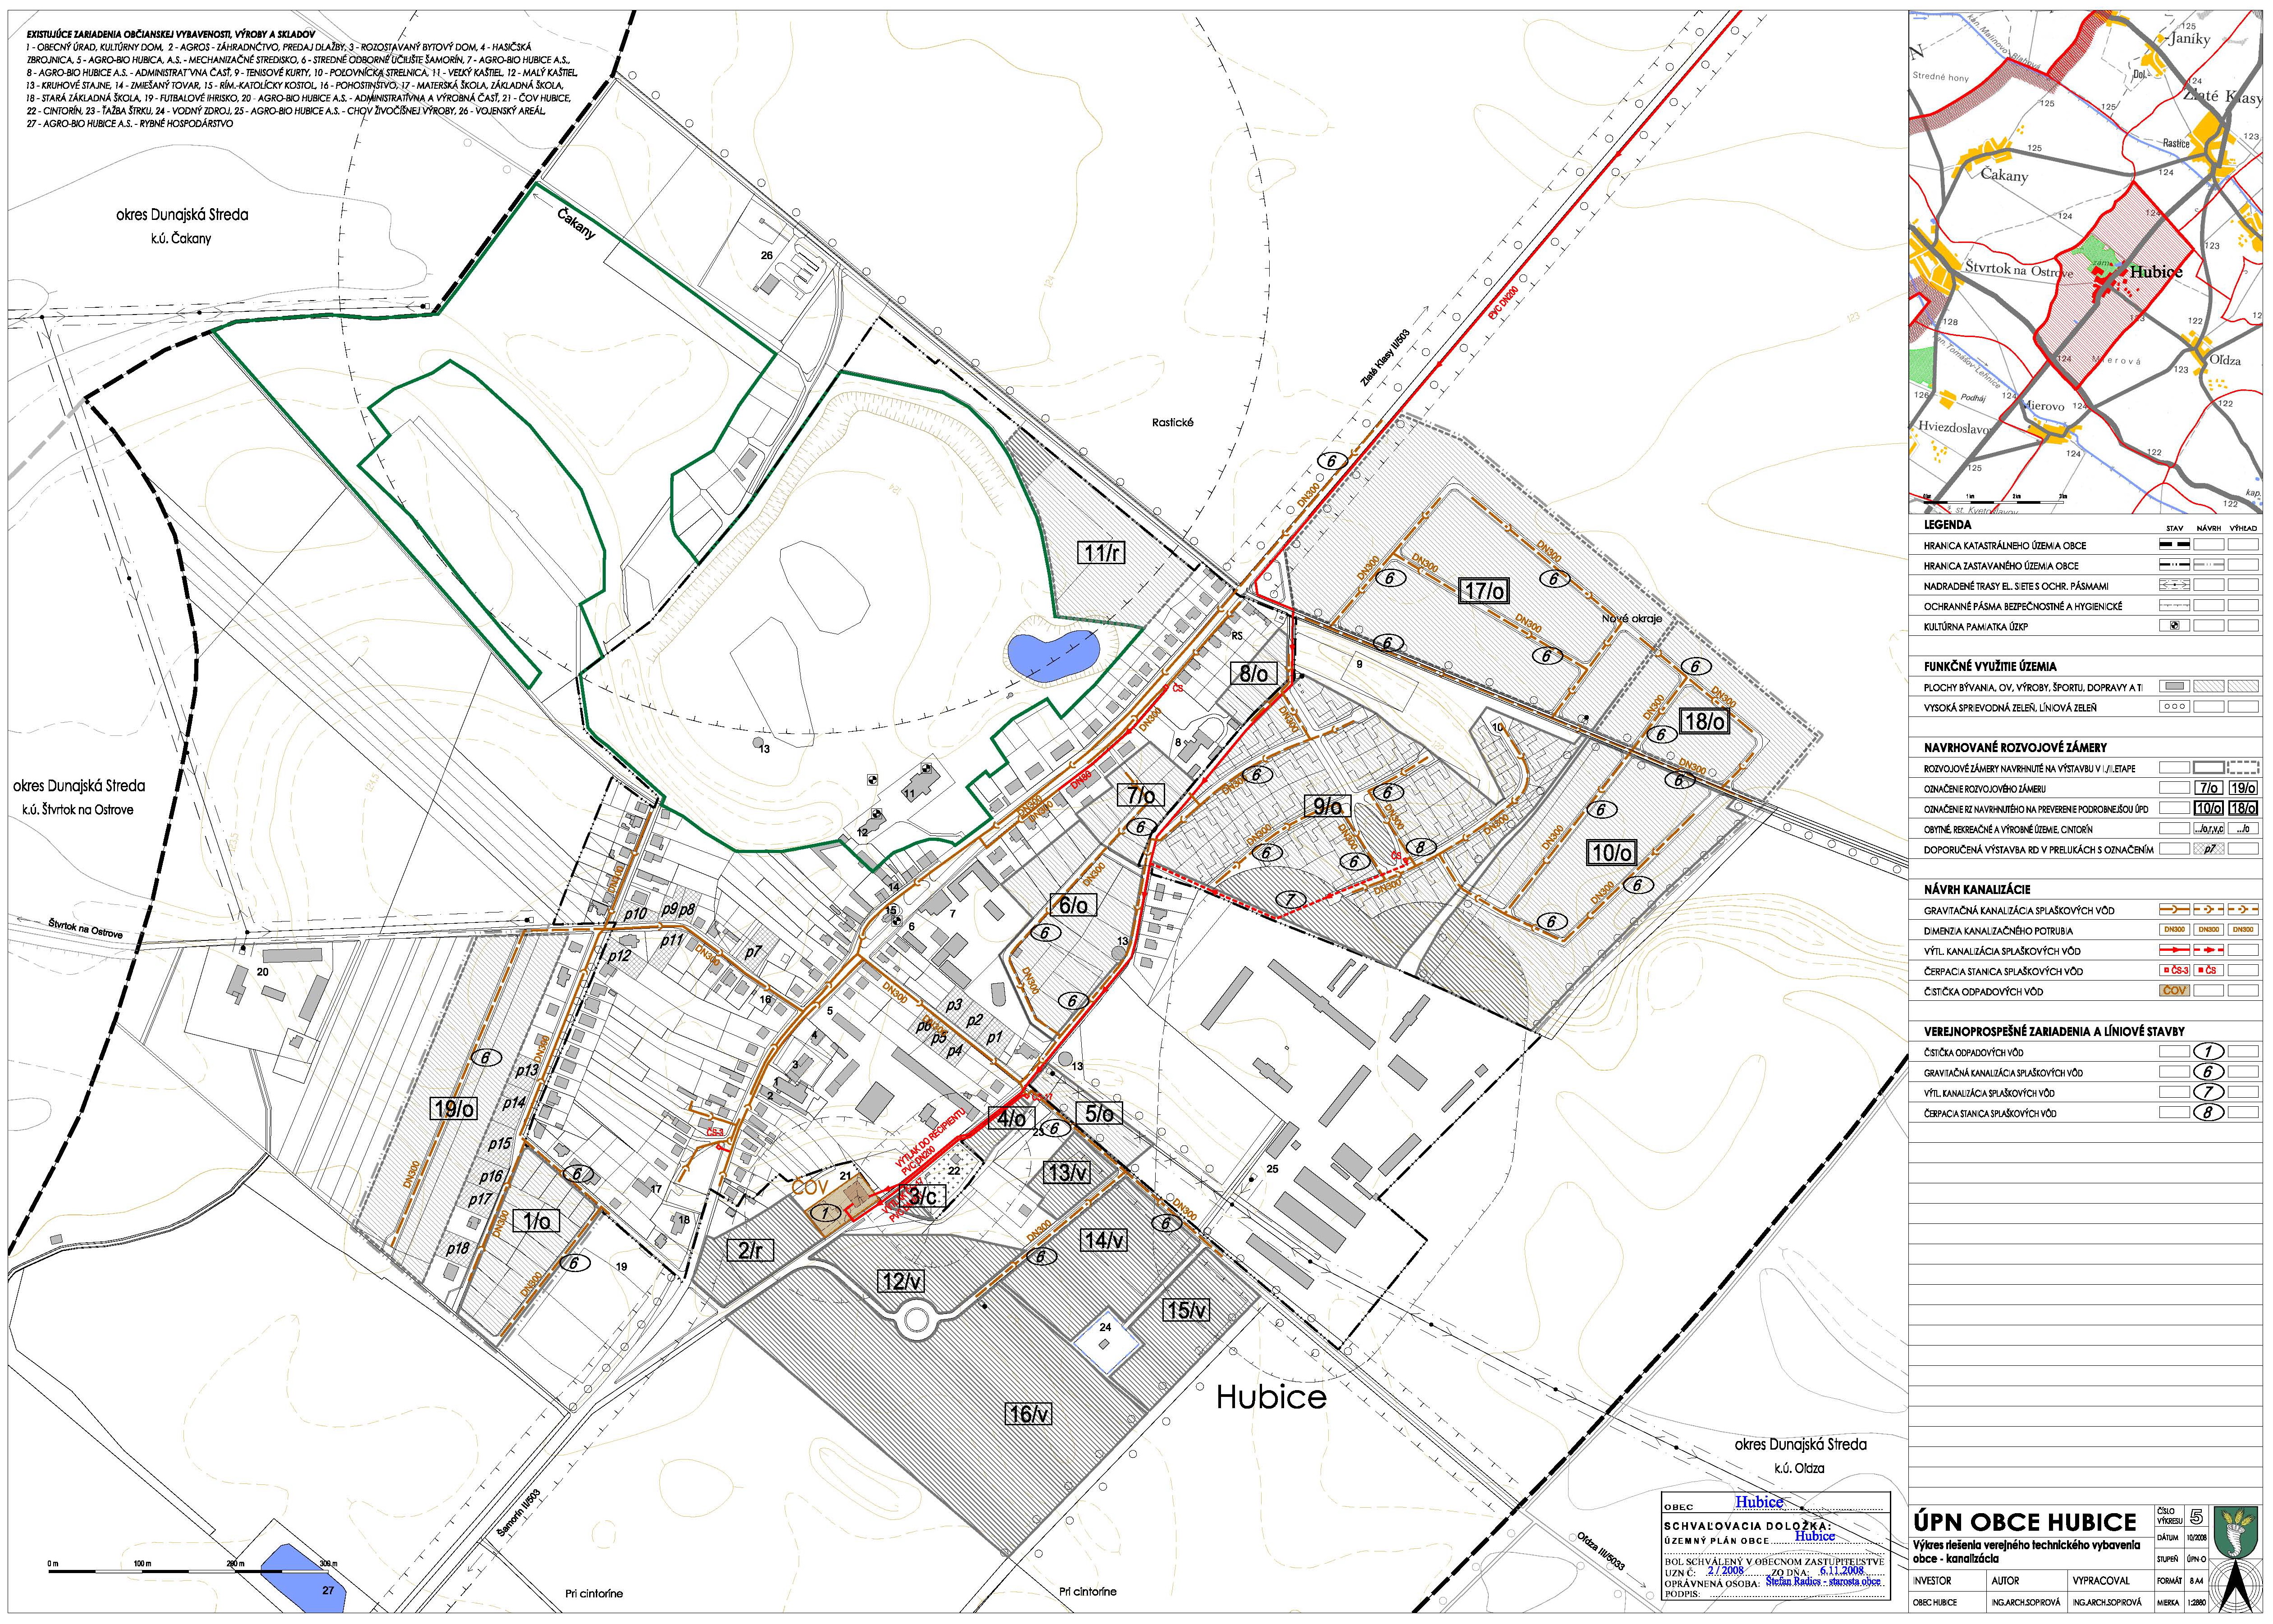Click the p7 hatched legend box
Screen dimensions: 2273x1624
[2208, 849]
